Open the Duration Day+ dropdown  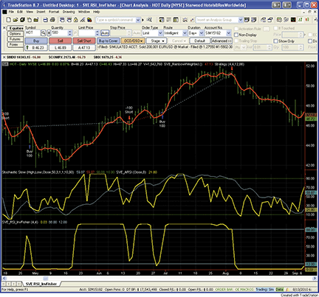tap(201, 33)
